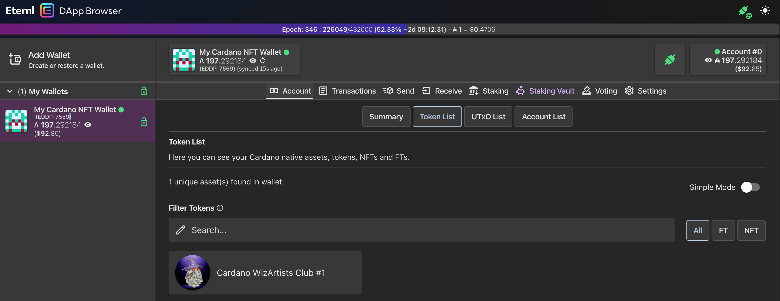Filter tokens by All
The height and width of the screenshot is (301, 780).
coord(698,230)
